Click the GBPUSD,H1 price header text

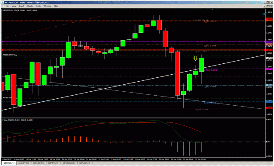tap(20, 10)
